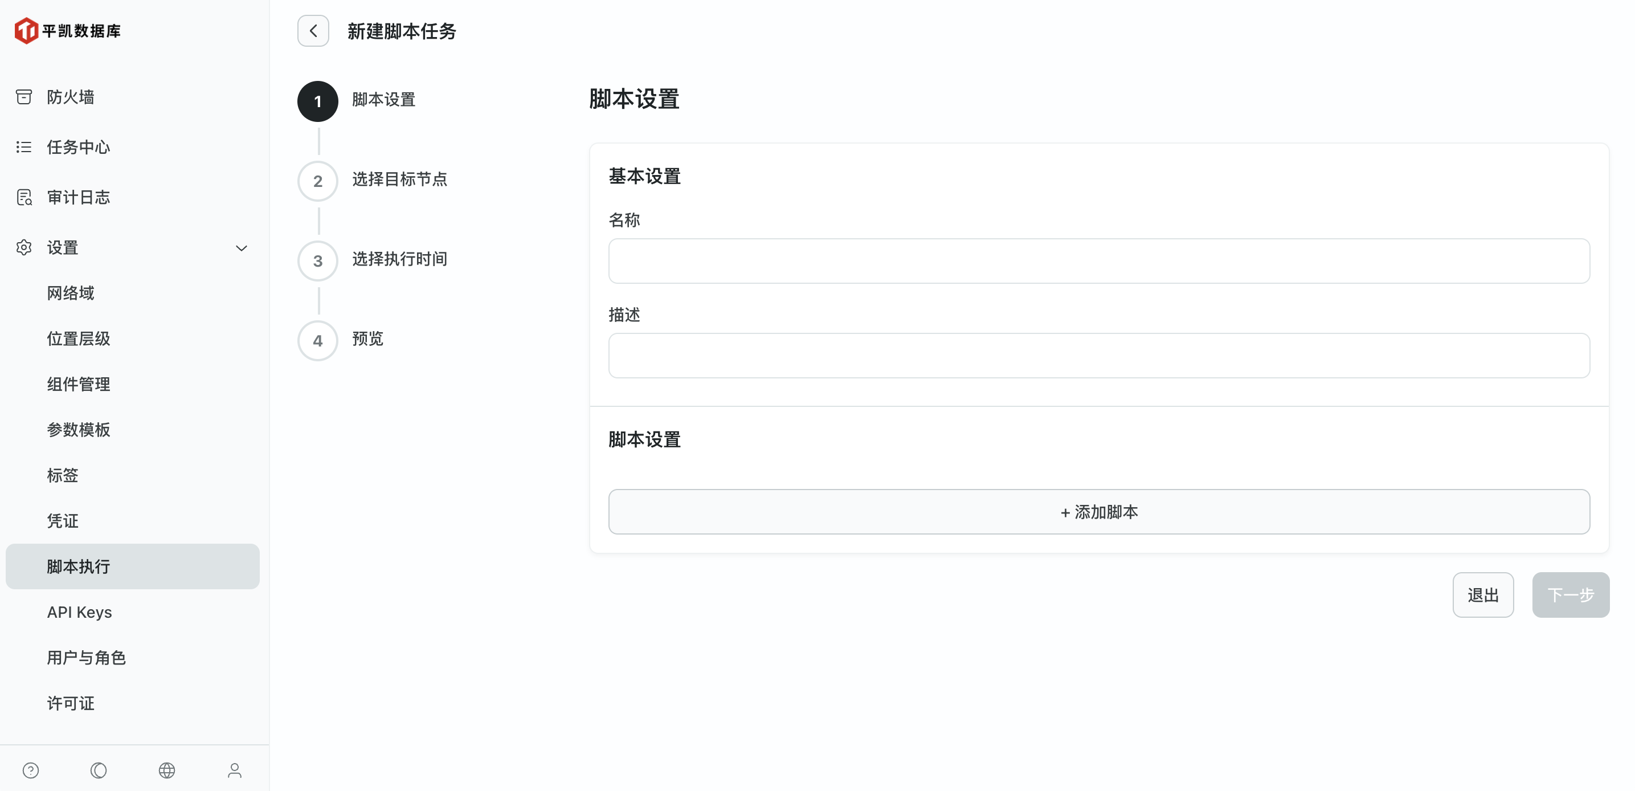Collapse the 设置 settings submenu

coord(241,247)
